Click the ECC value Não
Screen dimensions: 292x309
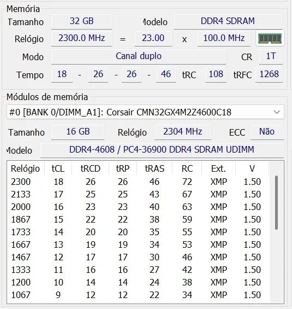click(x=267, y=132)
